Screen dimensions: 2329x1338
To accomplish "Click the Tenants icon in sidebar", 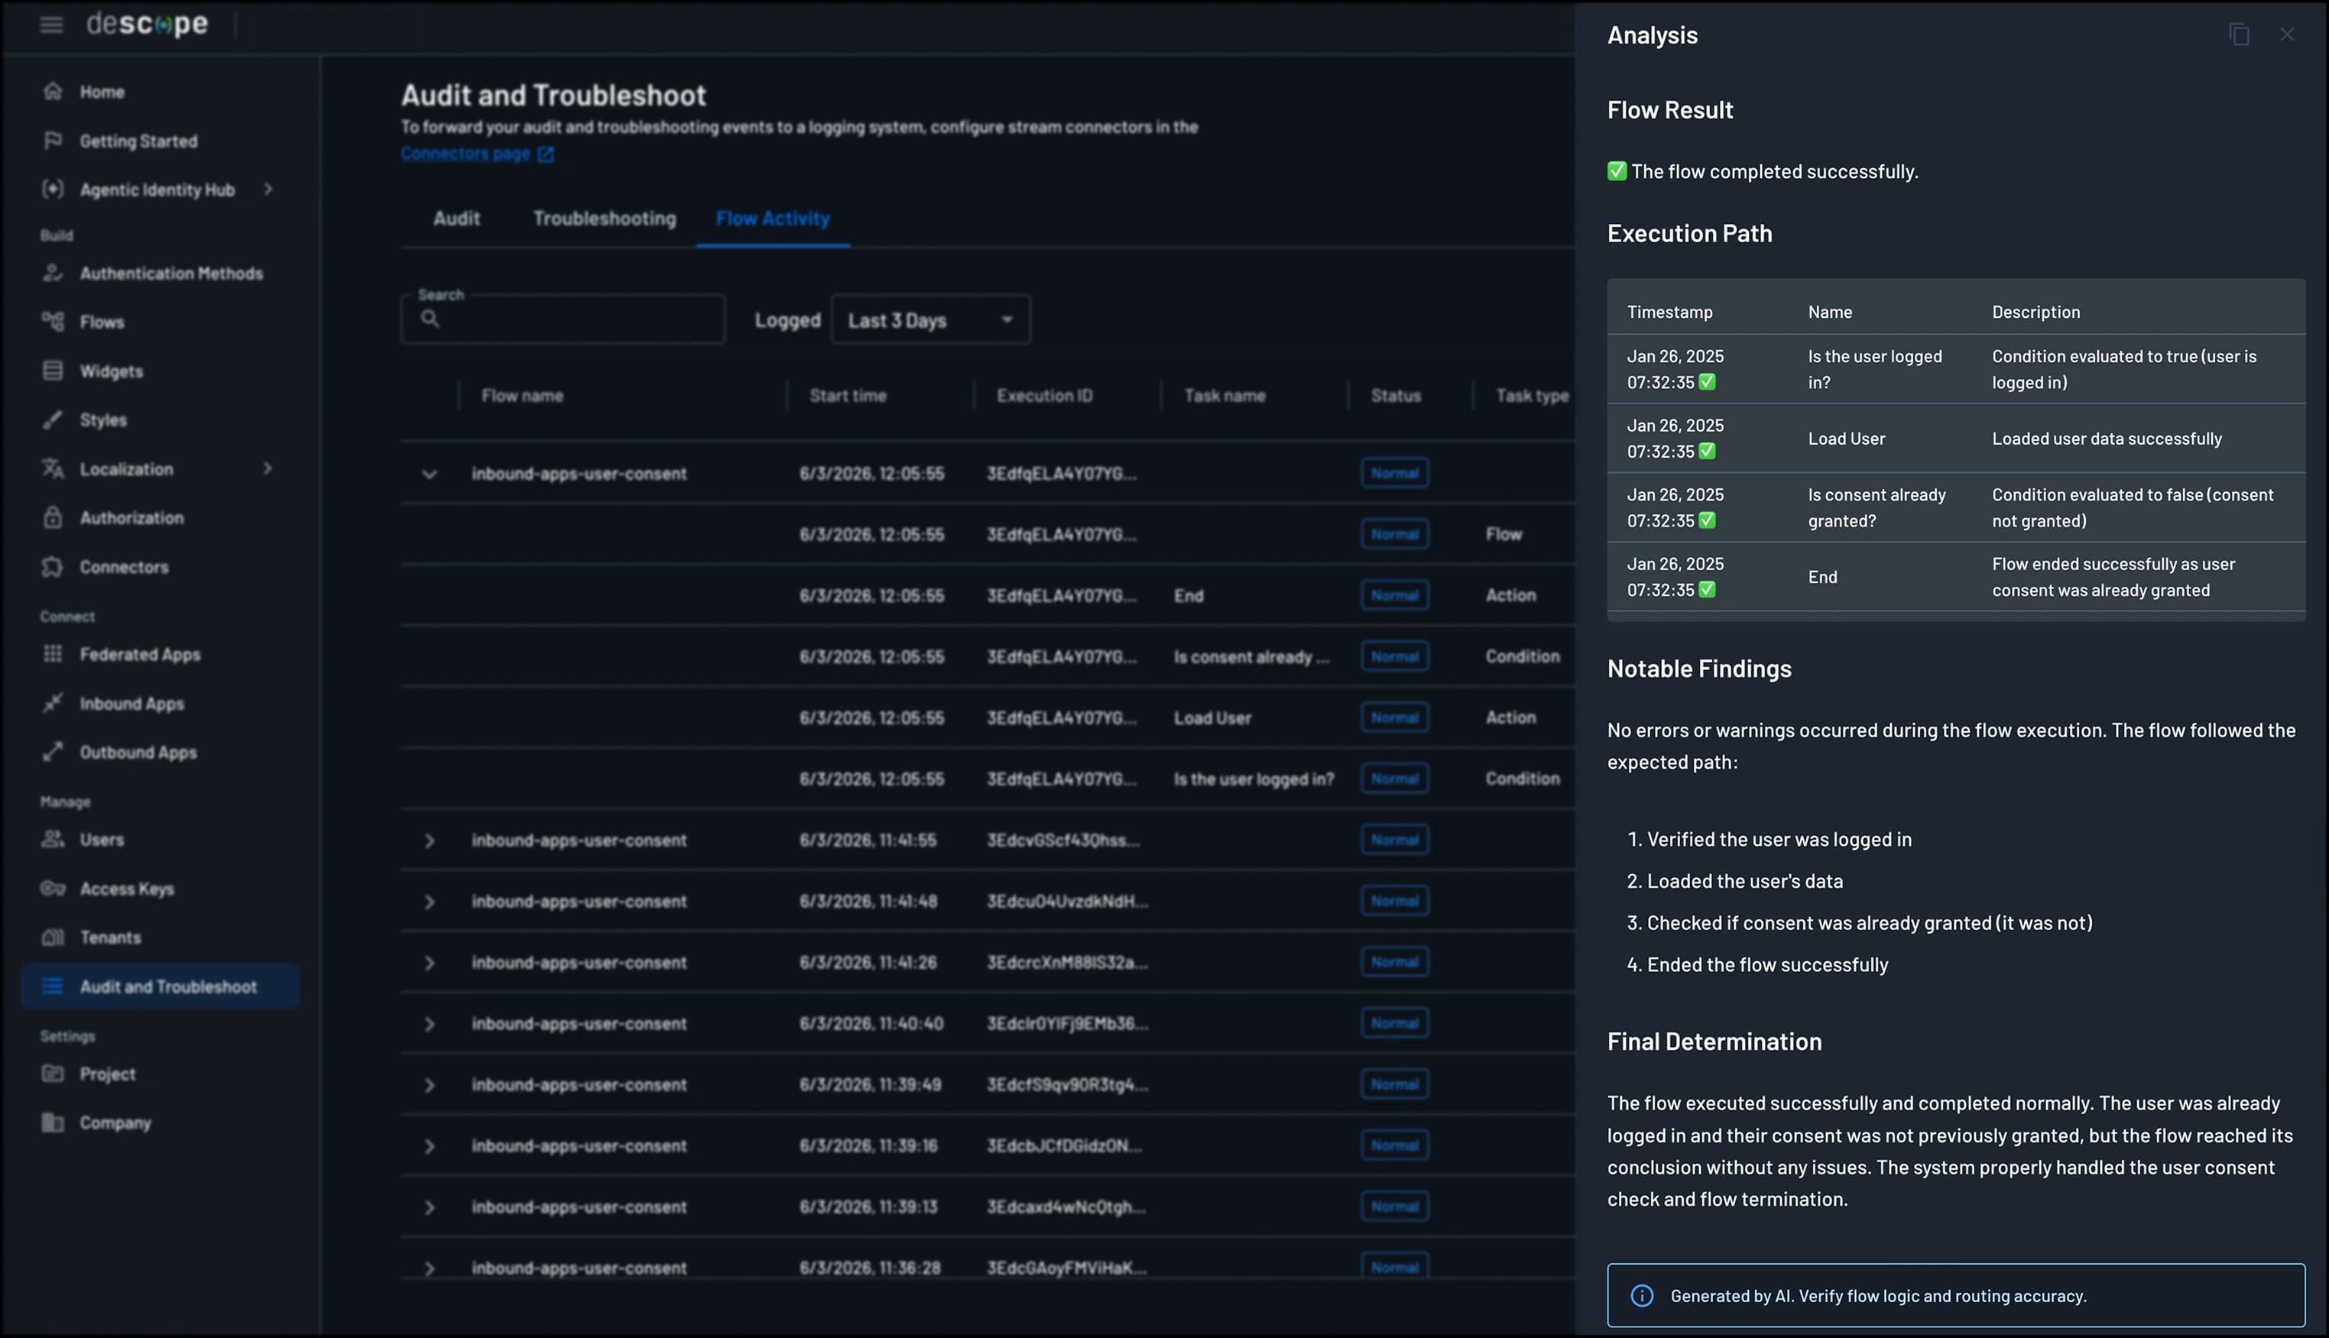I will pyautogui.click(x=53, y=938).
